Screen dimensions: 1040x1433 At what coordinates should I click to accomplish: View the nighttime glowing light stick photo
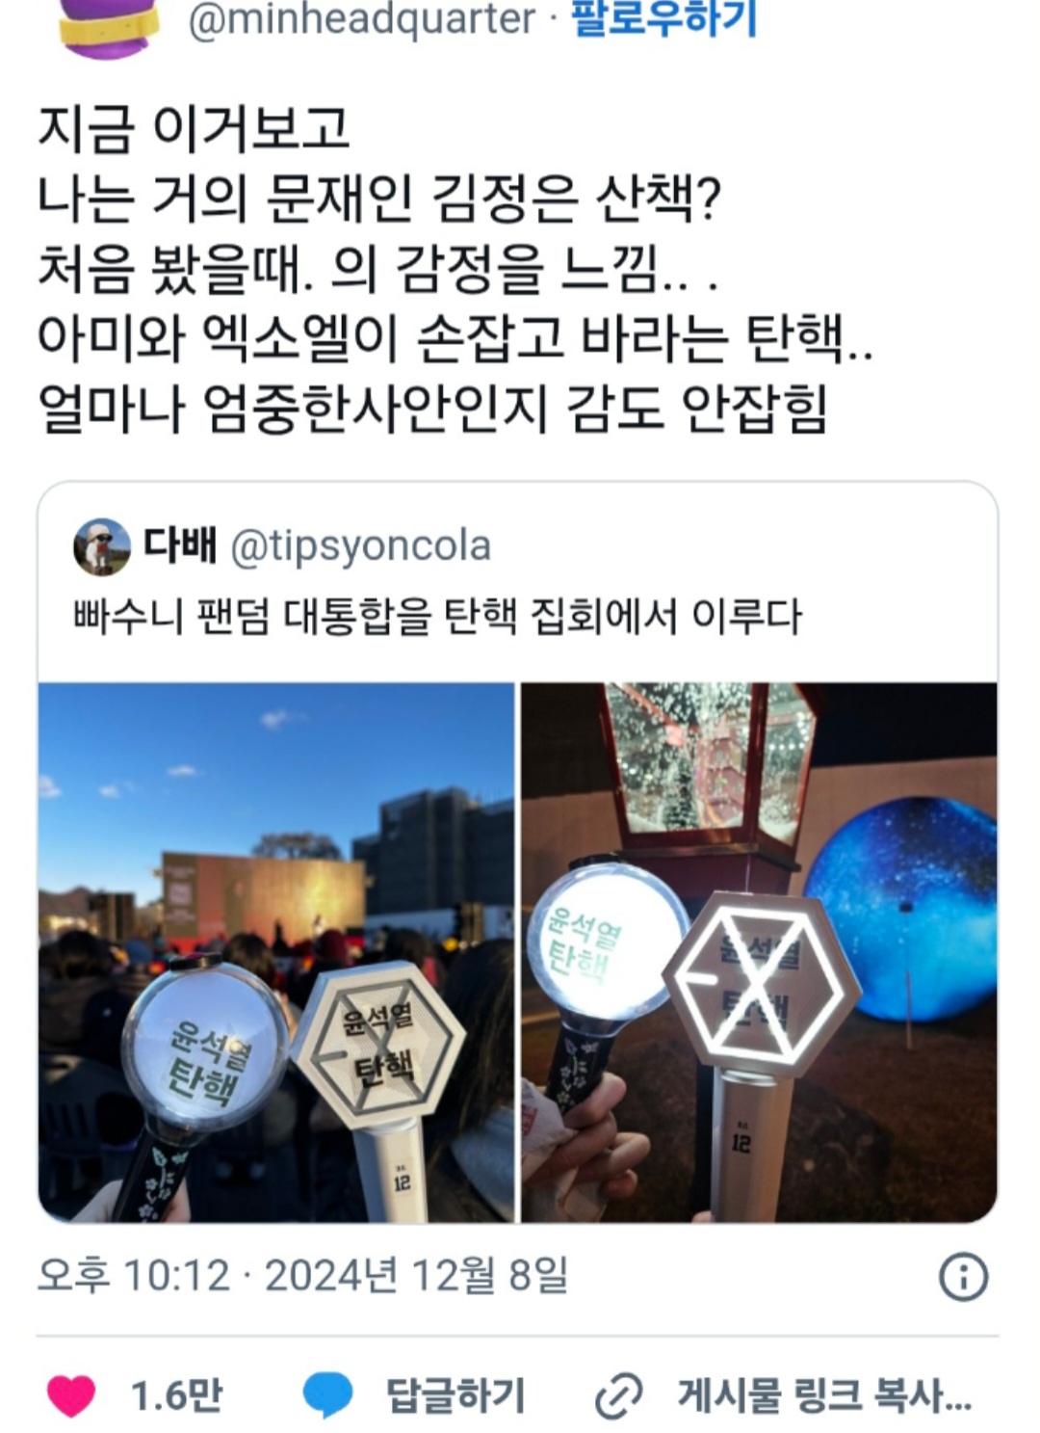(x=760, y=952)
